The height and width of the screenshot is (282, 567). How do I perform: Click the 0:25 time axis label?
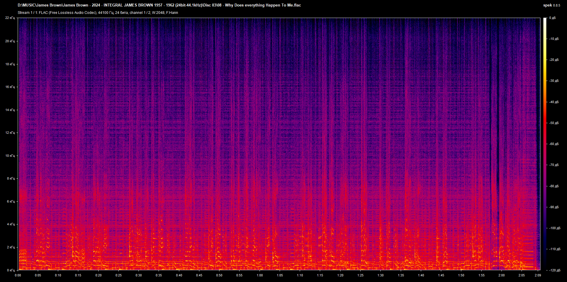[118, 275]
